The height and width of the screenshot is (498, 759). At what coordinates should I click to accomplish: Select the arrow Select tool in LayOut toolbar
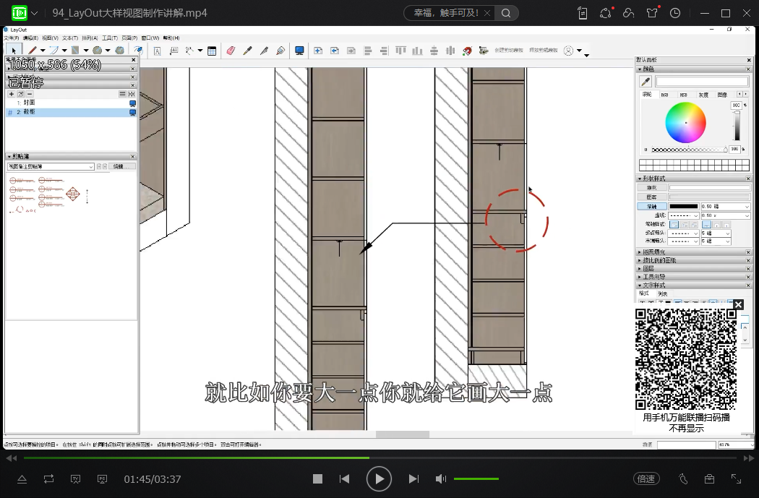pos(14,51)
